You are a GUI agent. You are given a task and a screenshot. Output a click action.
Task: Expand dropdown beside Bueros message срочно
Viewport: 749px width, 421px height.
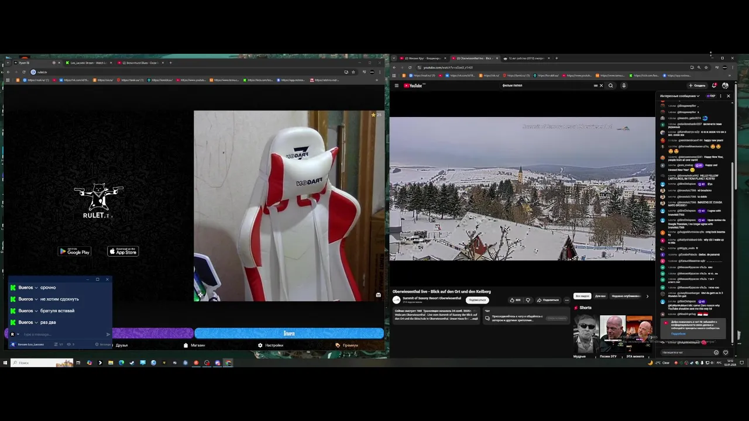click(36, 288)
